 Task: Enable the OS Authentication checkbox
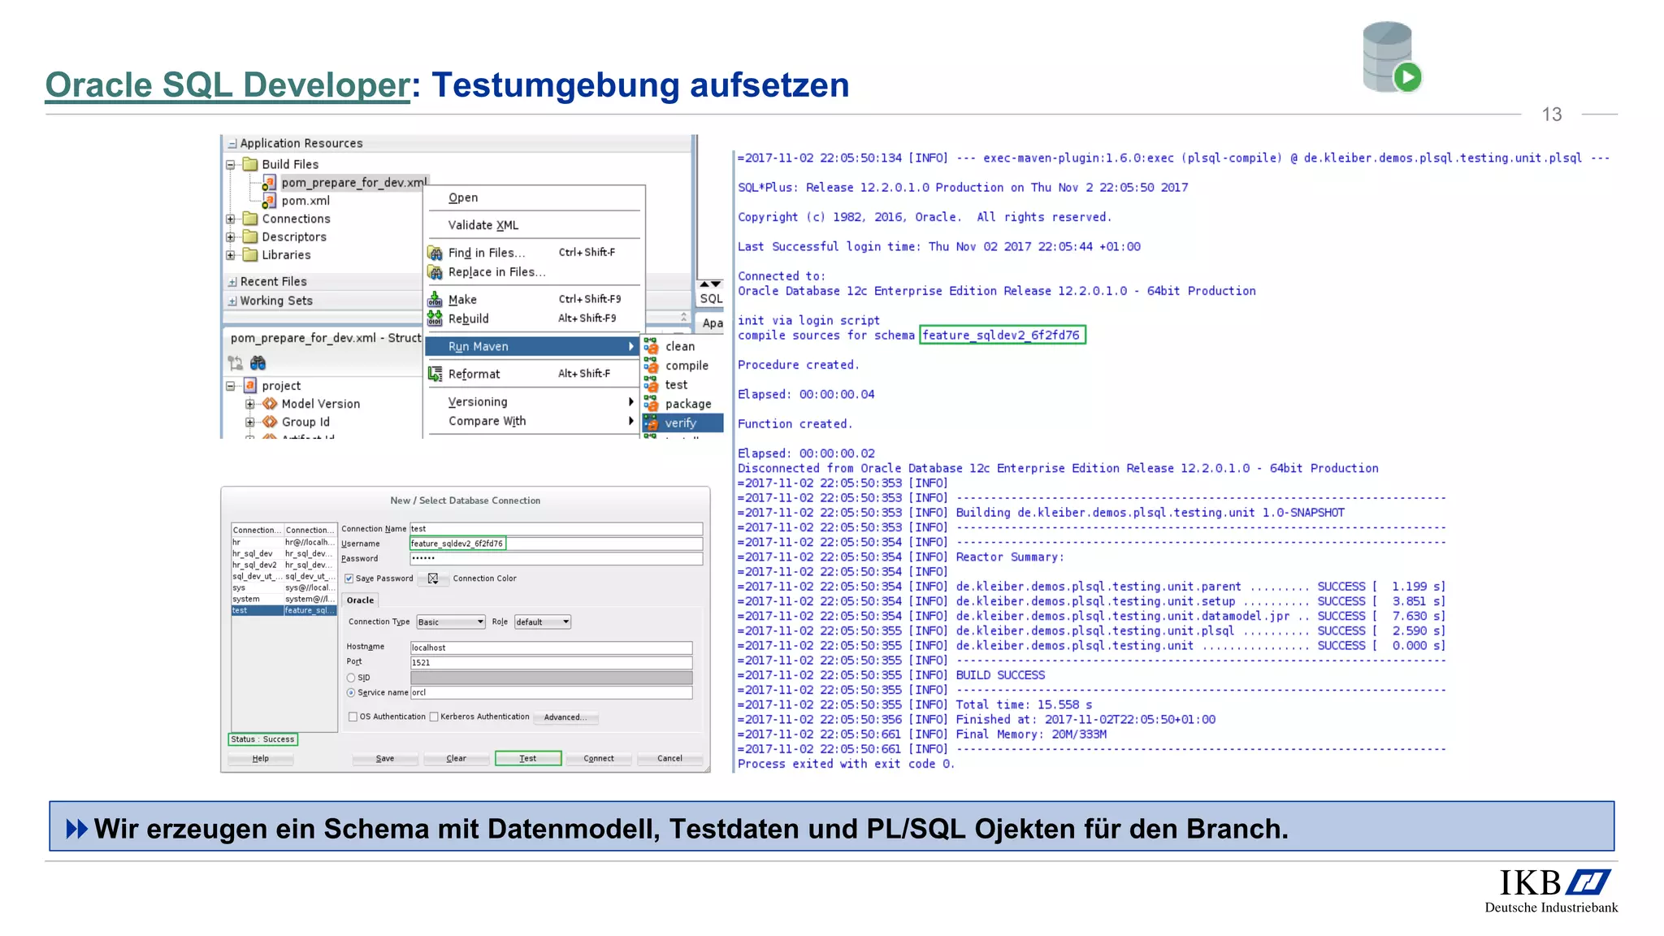coord(353,717)
